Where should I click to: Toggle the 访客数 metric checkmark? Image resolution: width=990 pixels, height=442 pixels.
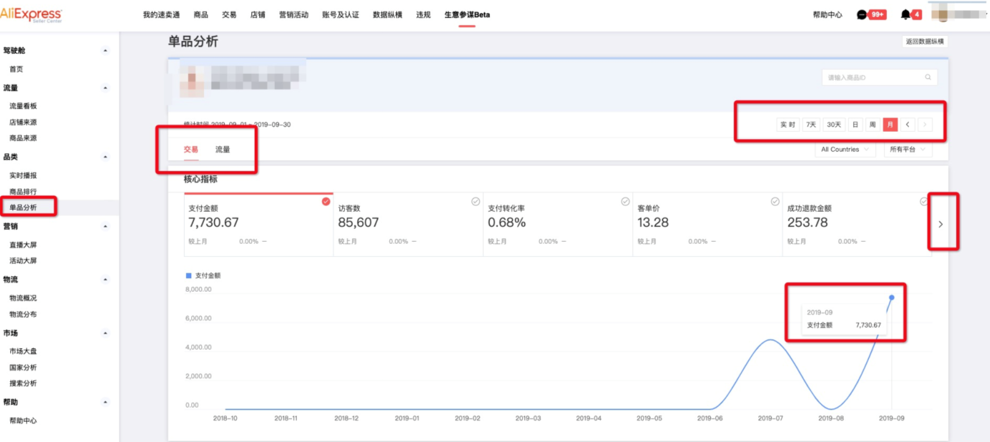[475, 202]
